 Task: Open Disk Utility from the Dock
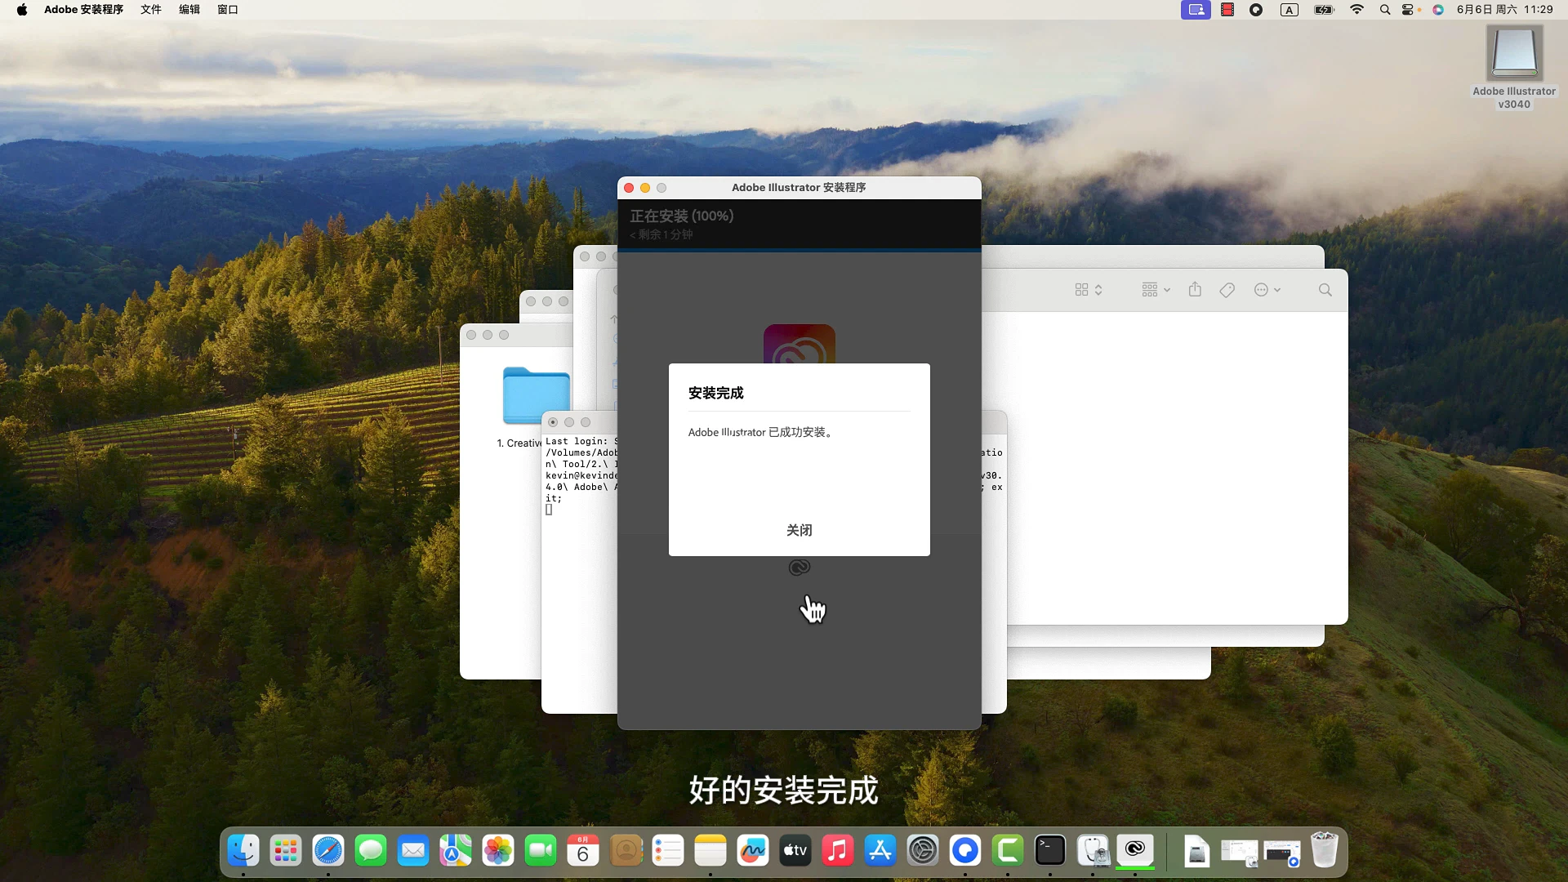[x=1093, y=851]
